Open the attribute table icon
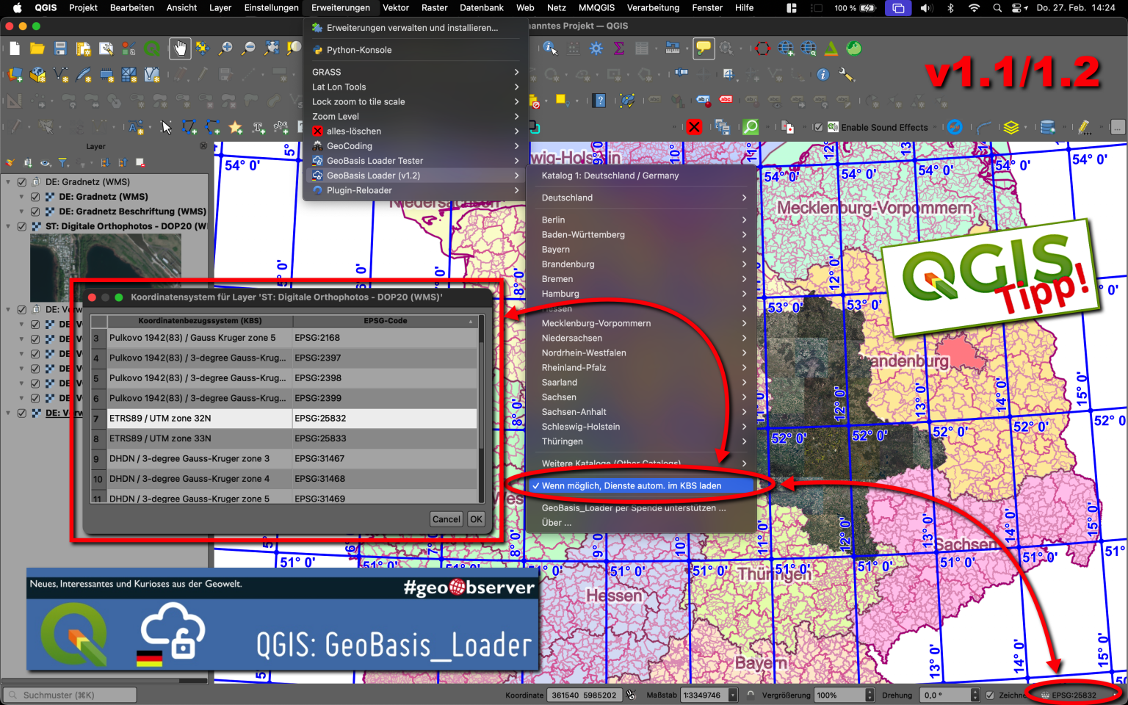 [643, 48]
